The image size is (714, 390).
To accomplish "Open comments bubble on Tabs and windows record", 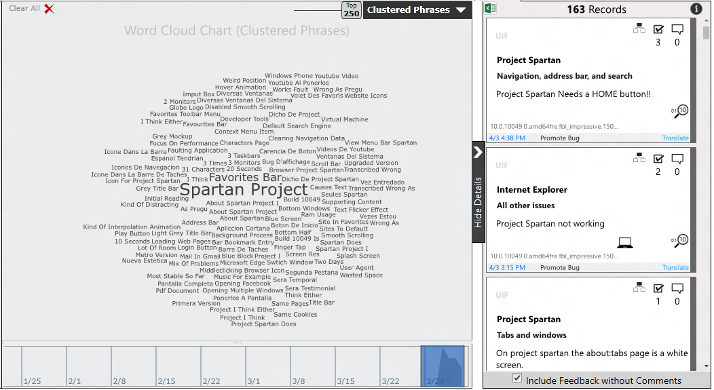I will (x=677, y=289).
